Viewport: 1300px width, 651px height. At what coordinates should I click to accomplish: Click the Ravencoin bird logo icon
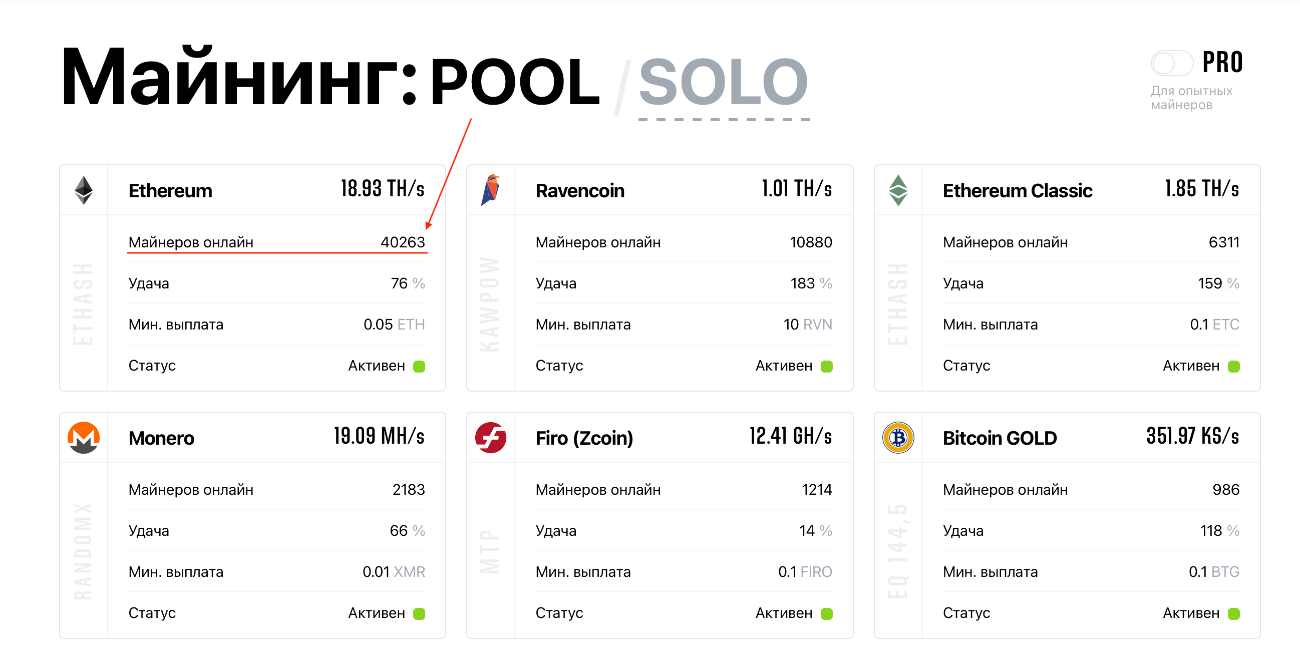(491, 190)
